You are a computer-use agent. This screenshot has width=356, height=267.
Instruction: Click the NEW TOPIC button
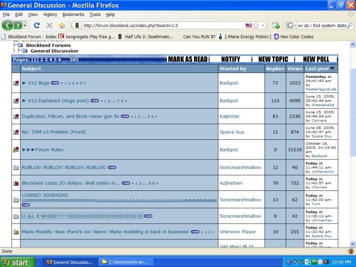273,59
